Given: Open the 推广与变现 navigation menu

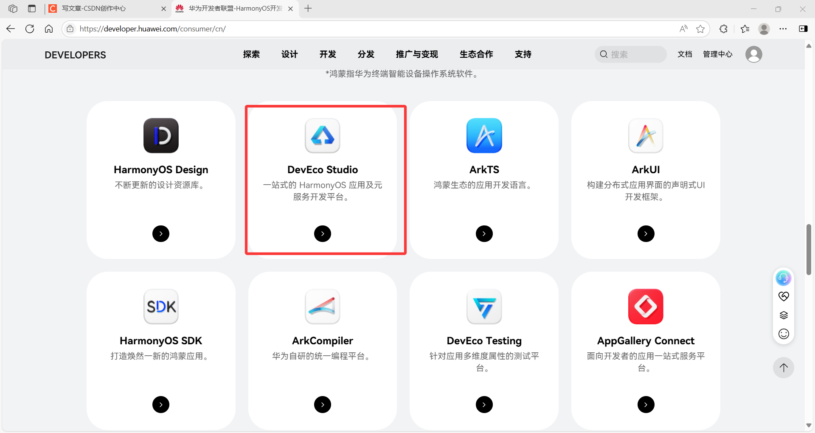Looking at the screenshot, I should [x=417, y=54].
